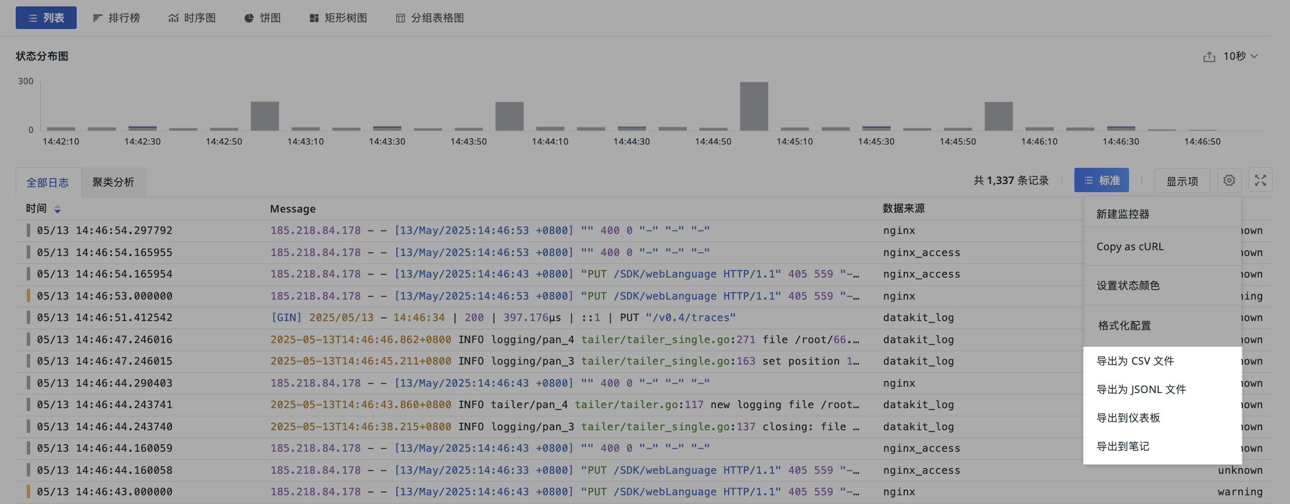Image resolution: width=1290 pixels, height=504 pixels.
Task: Open log row 05/13 14:46:54.165955
Action: (644, 253)
